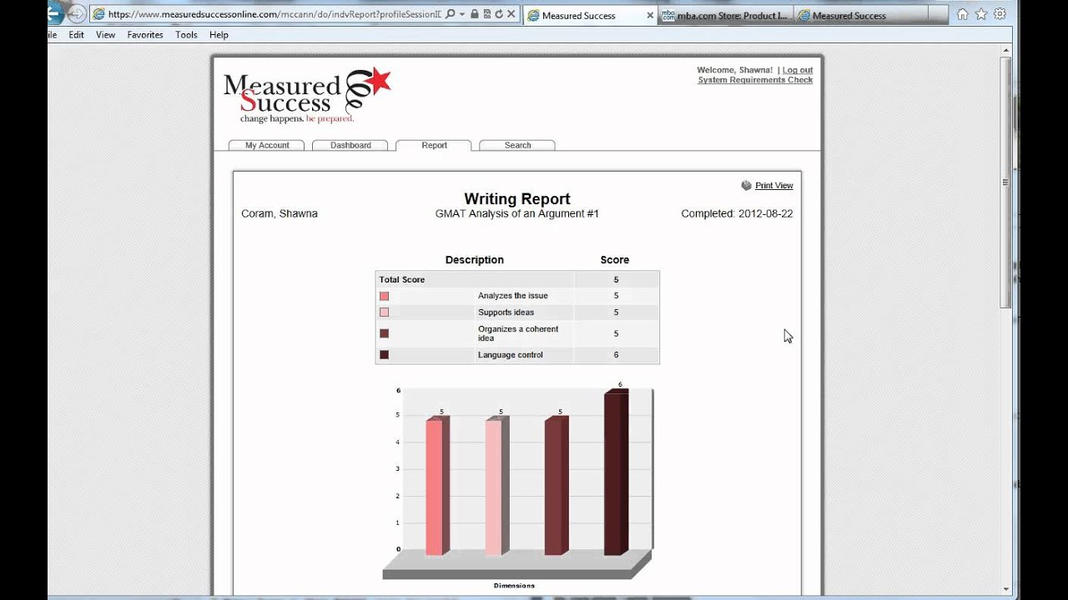Open the Help menu
Screen dimensions: 1068x600
219,35
